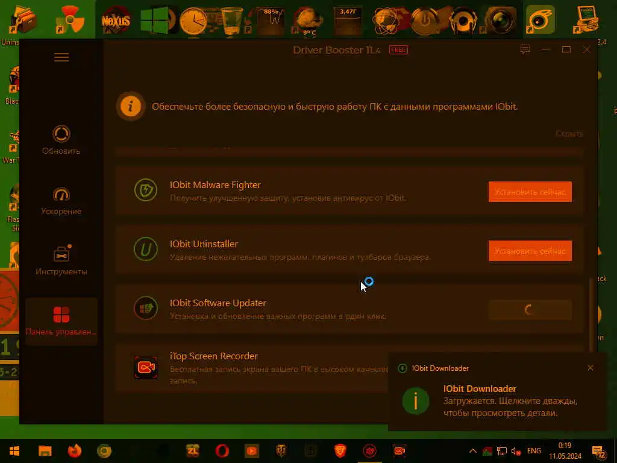Click the iTop Screen Recorder title text
This screenshot has height=463, width=617.
point(214,356)
